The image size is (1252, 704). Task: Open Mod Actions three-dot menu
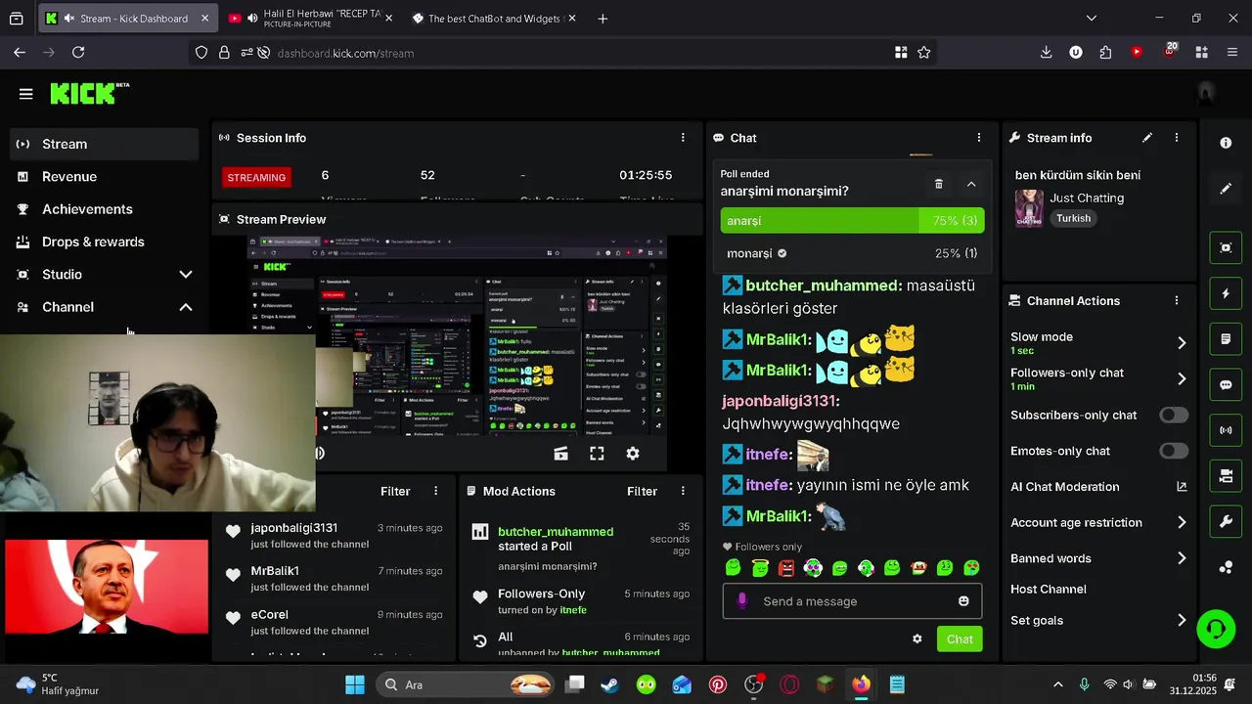(x=683, y=491)
